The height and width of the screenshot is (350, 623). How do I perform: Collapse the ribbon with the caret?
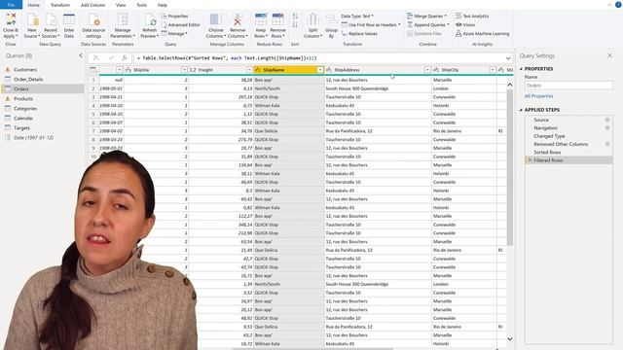609,5
